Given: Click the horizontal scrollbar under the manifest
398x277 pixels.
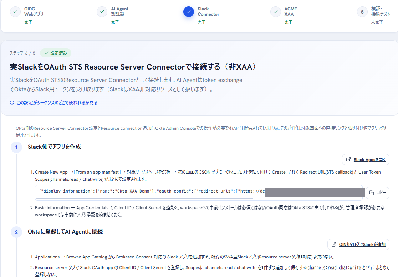Looking at the screenshot, I should [145, 198].
